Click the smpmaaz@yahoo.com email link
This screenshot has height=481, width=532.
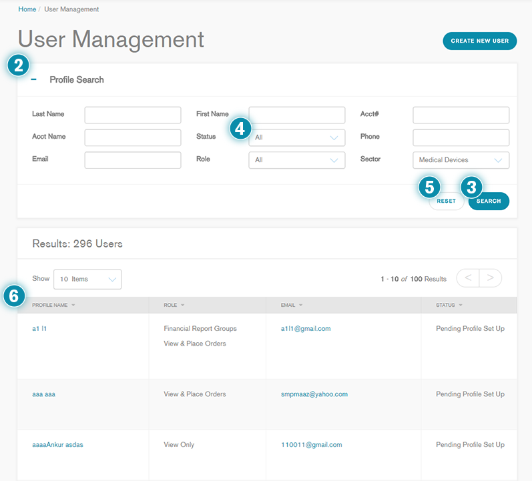click(x=314, y=394)
